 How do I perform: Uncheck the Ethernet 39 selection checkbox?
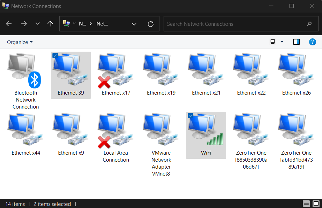(55, 55)
